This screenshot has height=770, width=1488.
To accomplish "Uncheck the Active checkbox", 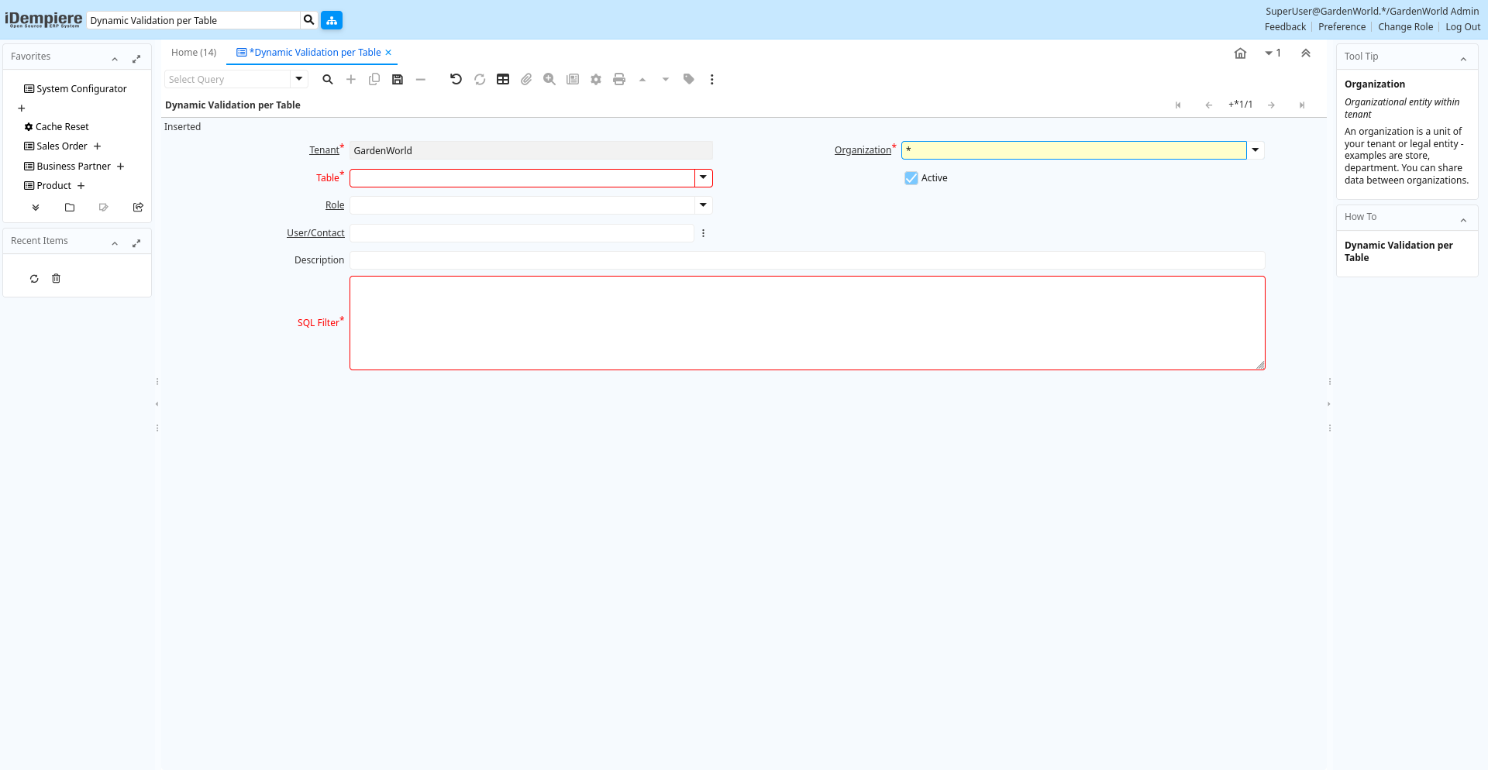I will pyautogui.click(x=911, y=178).
